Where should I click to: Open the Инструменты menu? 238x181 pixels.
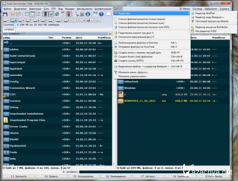[x=85, y=9]
